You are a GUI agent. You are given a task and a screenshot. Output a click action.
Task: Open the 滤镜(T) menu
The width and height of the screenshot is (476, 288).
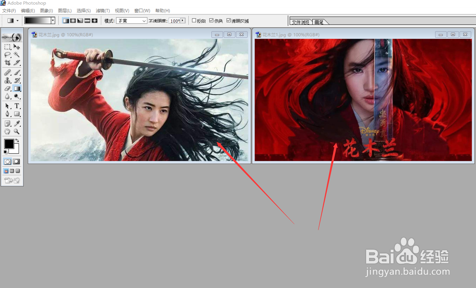point(103,11)
